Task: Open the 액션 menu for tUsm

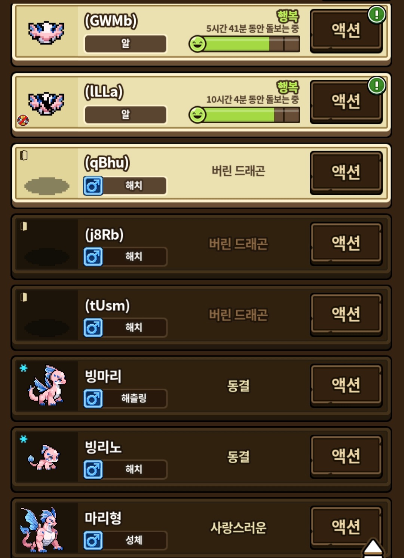Action: coord(346,315)
